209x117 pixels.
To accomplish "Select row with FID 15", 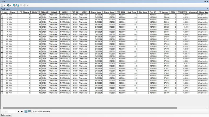I will click(x=1, y=51).
